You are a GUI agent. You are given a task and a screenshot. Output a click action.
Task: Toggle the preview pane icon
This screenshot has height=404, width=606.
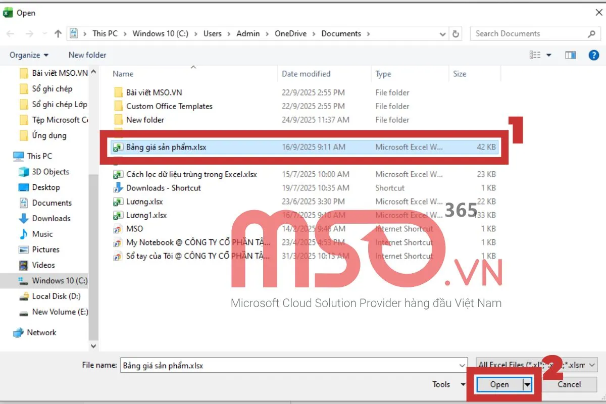point(570,55)
